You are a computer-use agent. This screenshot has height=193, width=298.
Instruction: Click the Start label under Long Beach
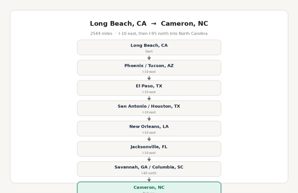(149, 52)
